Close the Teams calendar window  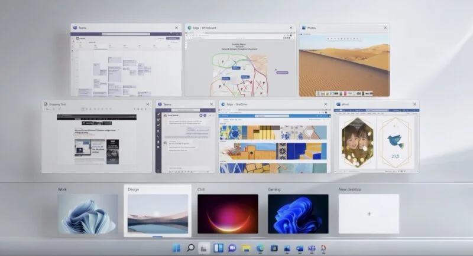tap(176, 28)
